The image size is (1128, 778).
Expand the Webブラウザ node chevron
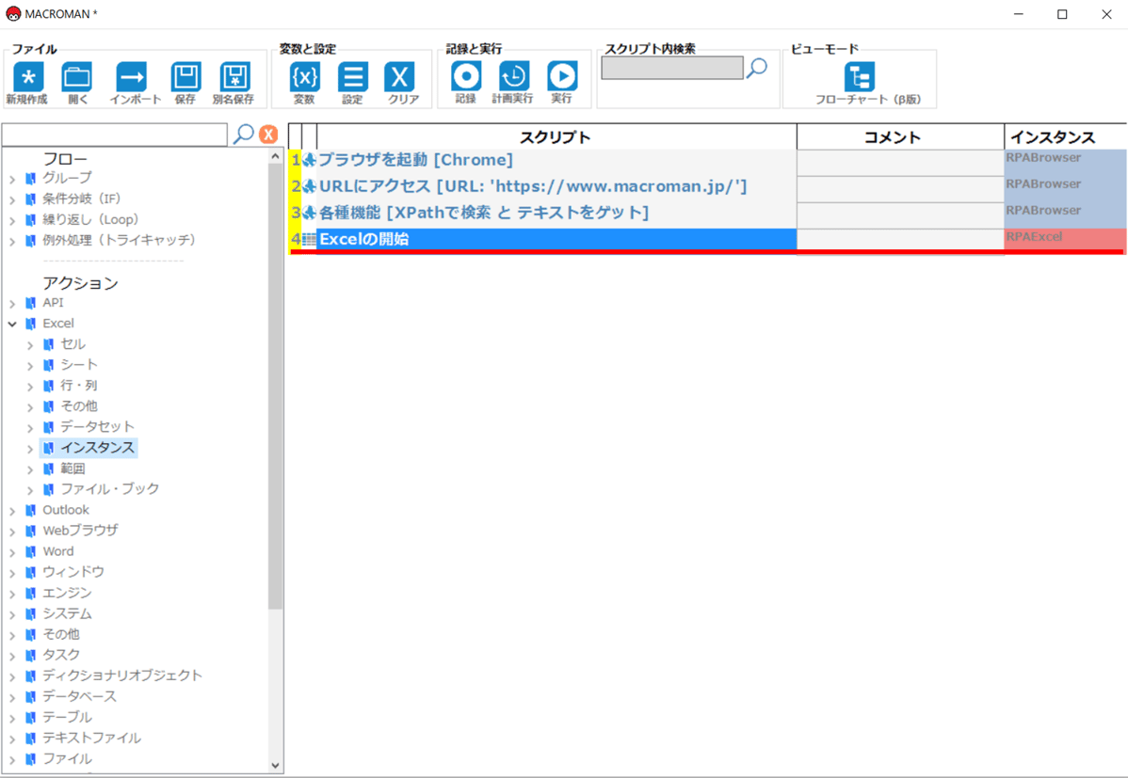coord(12,532)
